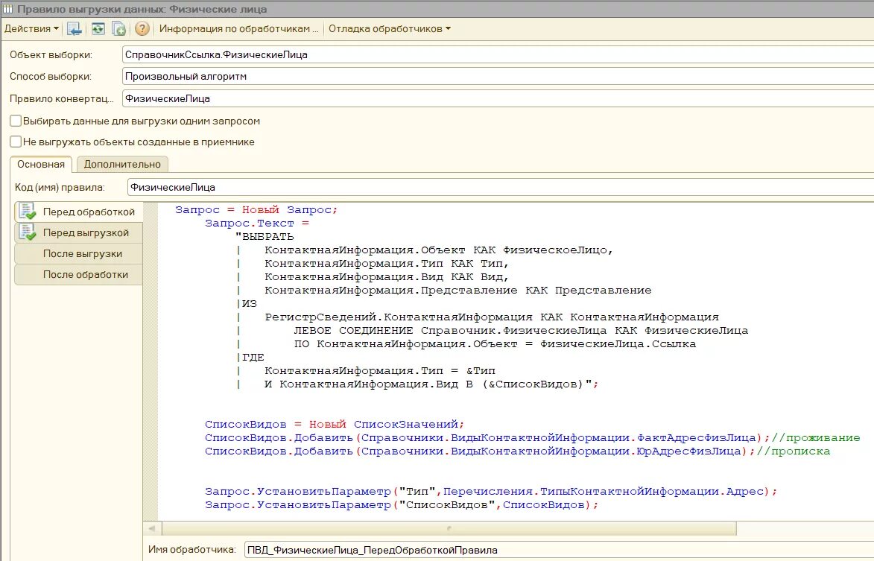Viewport: 874px width, 561px height.
Task: Open Информация по обработчикам
Action: [x=238, y=28]
